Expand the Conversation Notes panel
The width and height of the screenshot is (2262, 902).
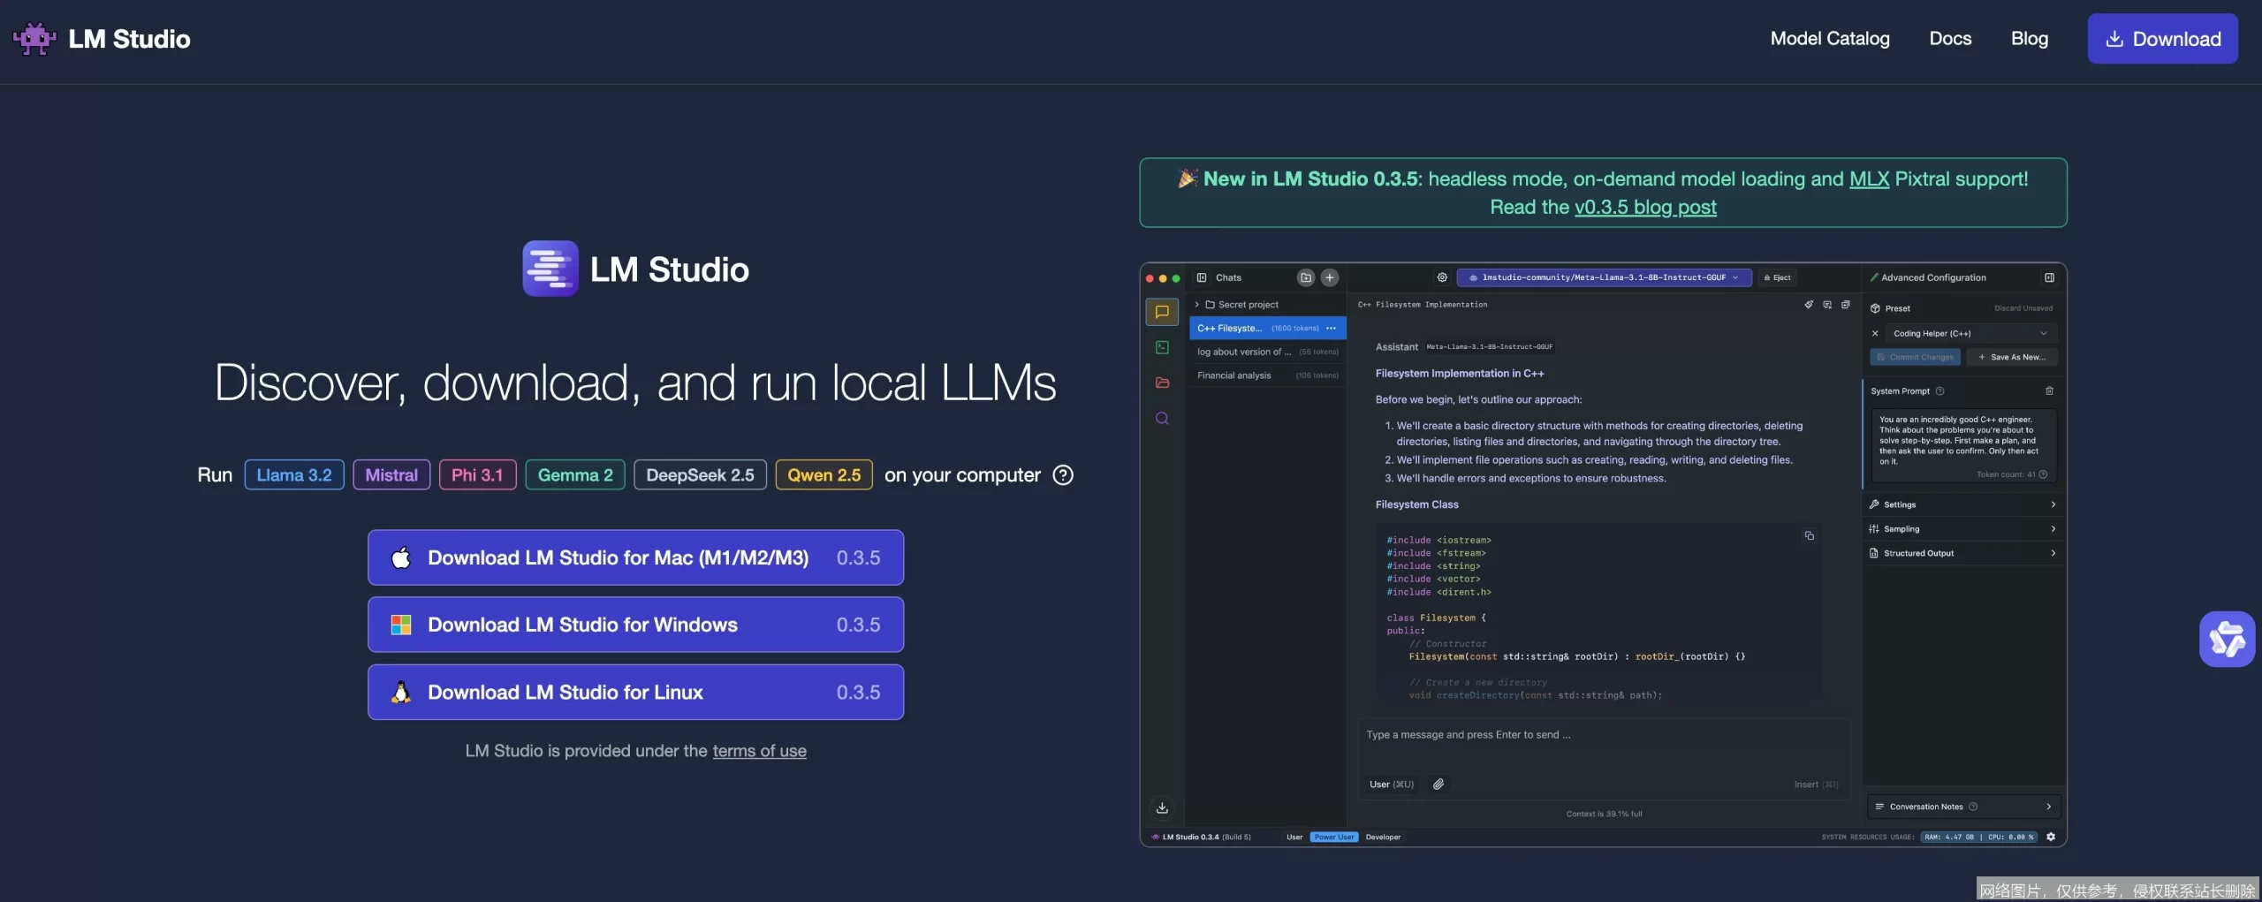(1963, 807)
